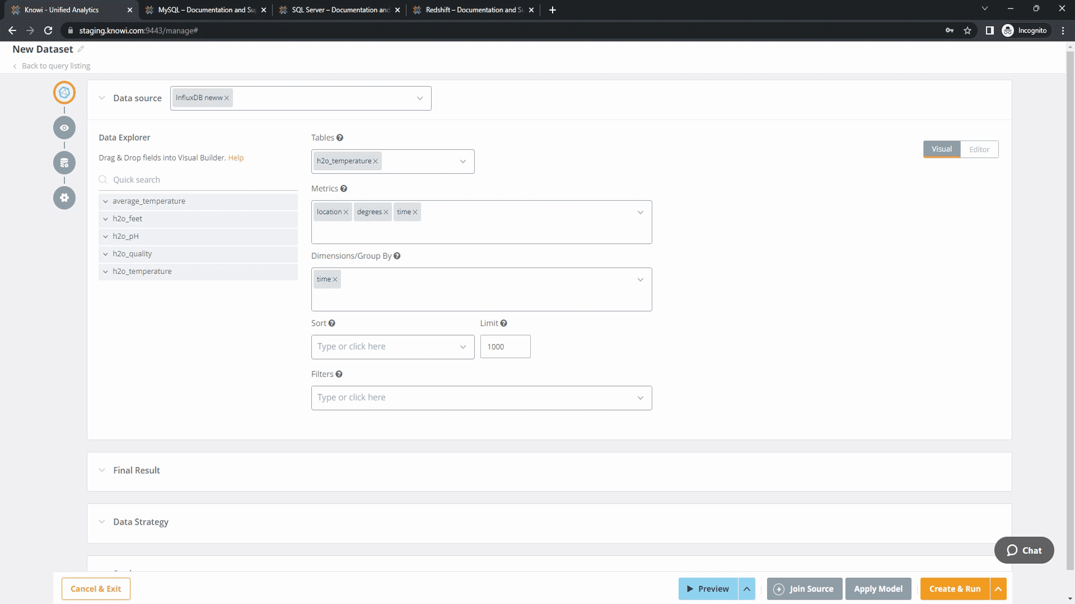Select the Visual mode toggle
This screenshot has height=604, width=1075.
[x=941, y=149]
